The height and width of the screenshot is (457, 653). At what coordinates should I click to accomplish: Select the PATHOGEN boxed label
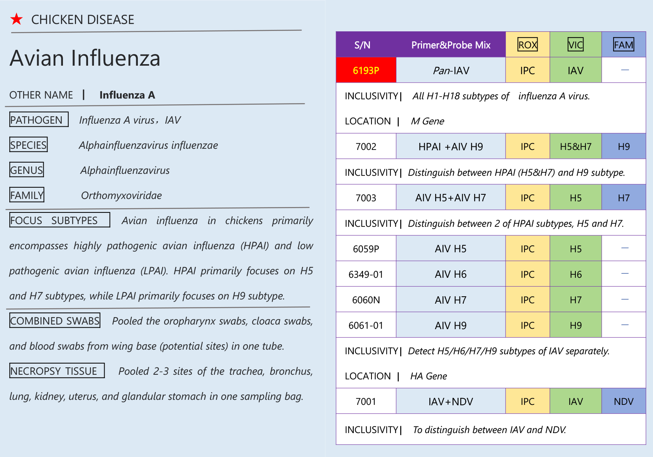39,120
